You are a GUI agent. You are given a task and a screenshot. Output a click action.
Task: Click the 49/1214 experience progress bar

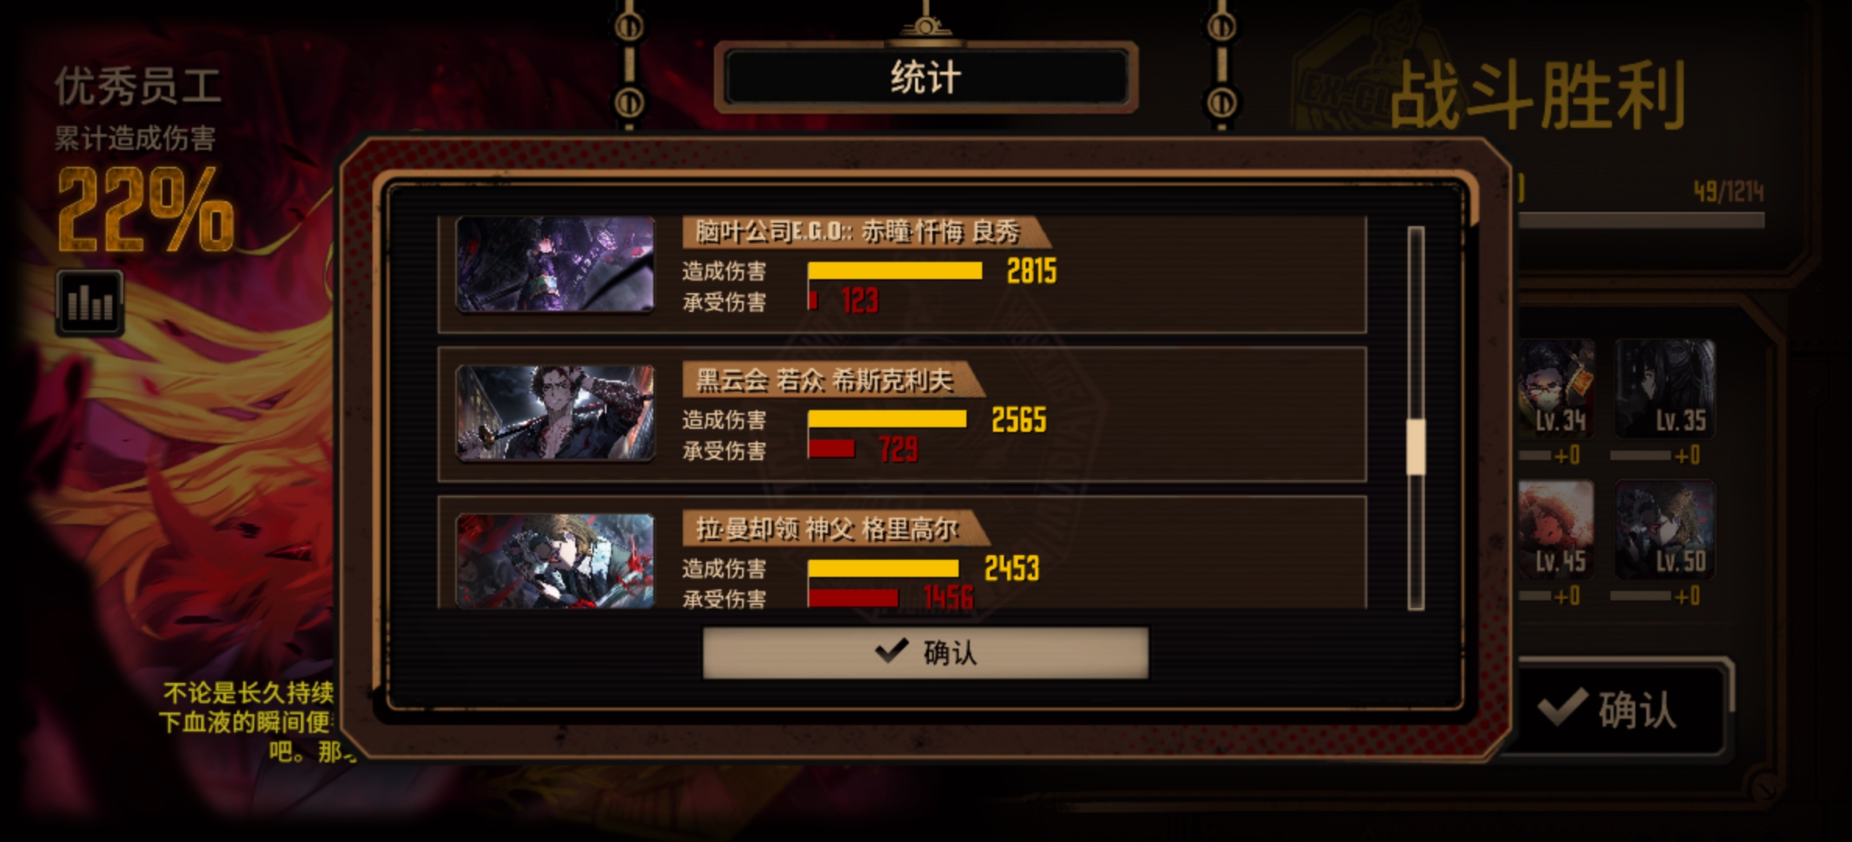(x=1641, y=221)
